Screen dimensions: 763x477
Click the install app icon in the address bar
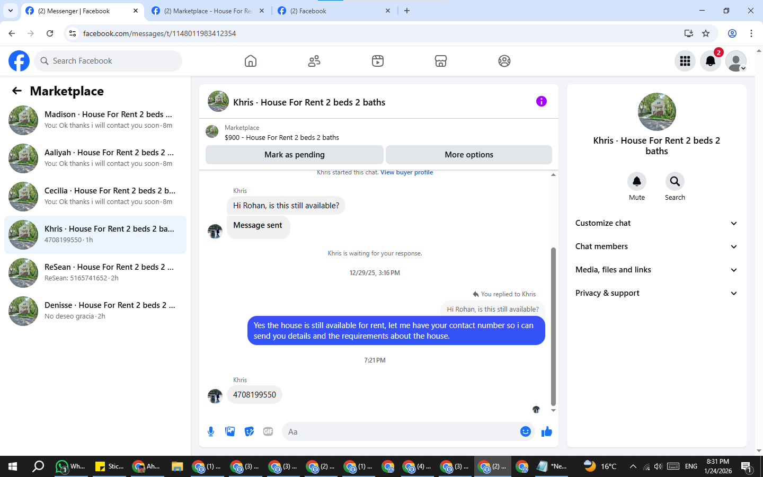pyautogui.click(x=689, y=33)
